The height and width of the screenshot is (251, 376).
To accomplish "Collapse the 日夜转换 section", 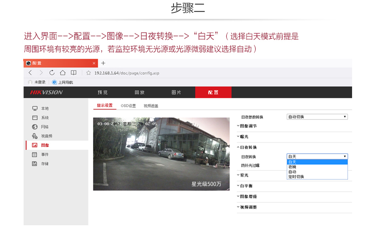I will click(x=248, y=147).
